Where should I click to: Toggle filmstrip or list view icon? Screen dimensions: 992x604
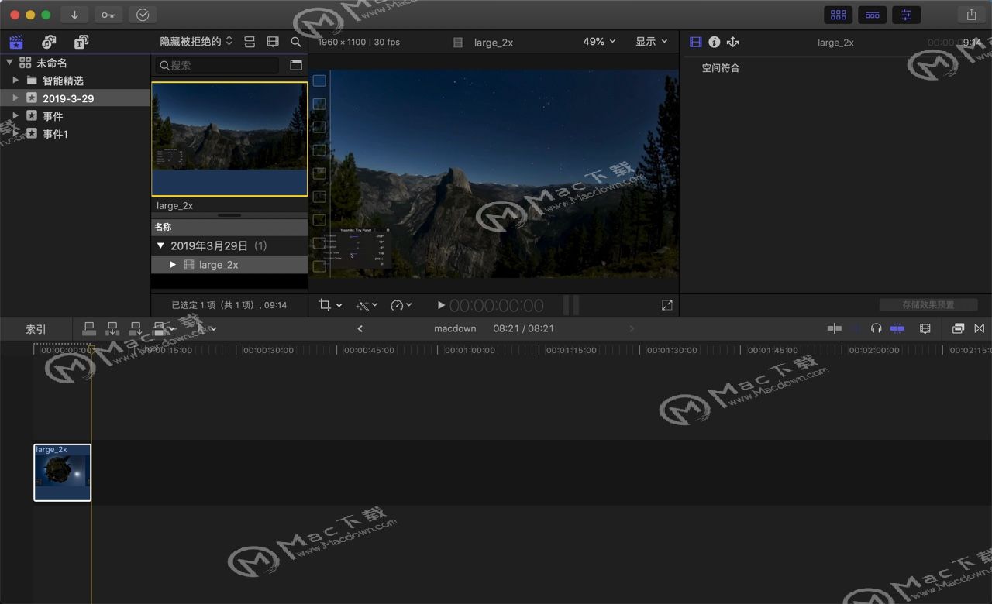[x=250, y=42]
